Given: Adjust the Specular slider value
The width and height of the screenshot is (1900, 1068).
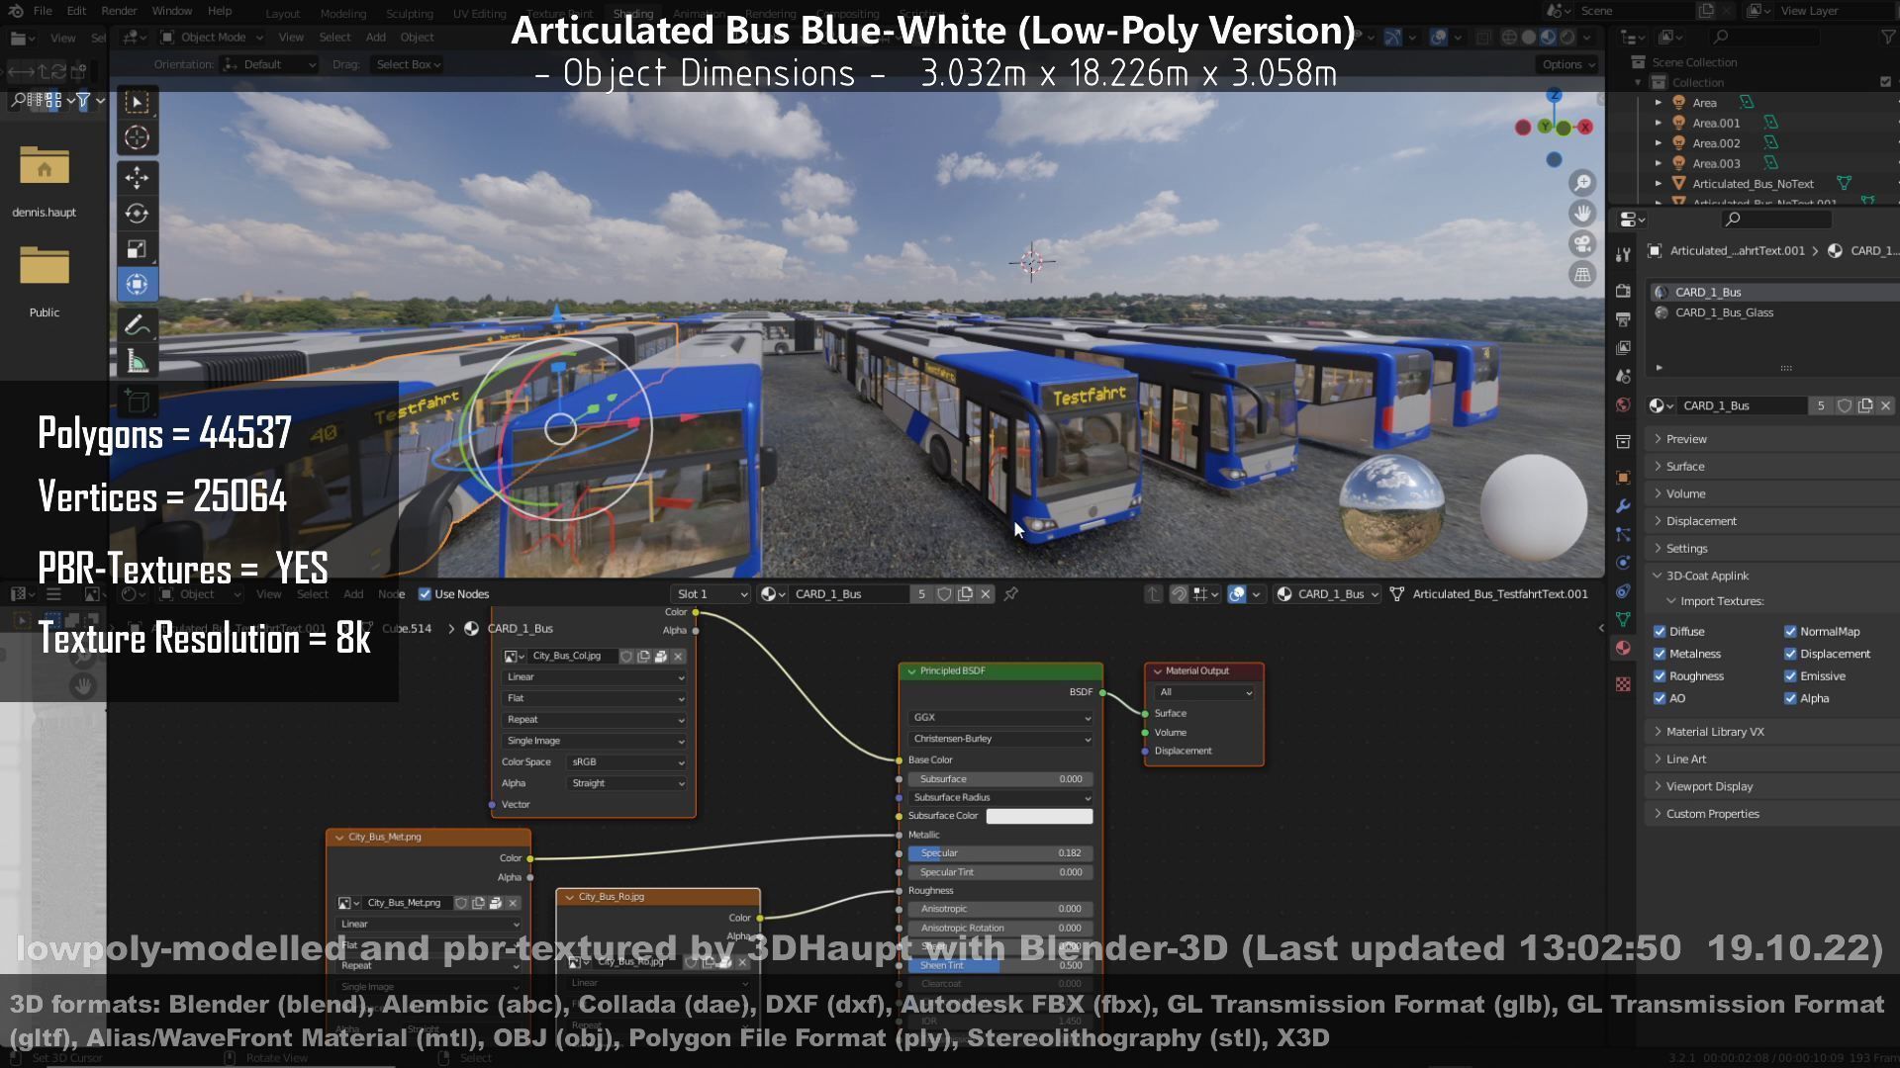Looking at the screenshot, I should 1000,853.
